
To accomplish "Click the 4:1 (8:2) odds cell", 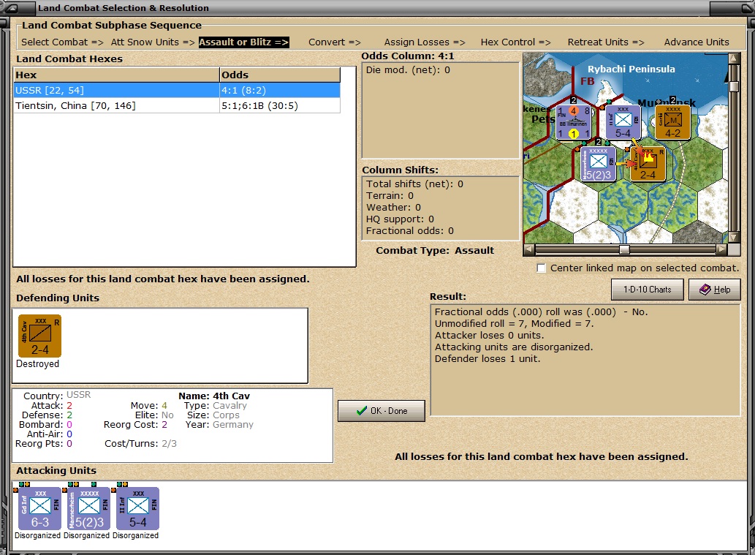I will click(280, 90).
